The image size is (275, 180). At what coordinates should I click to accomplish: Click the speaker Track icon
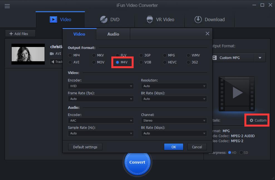pos(53,62)
